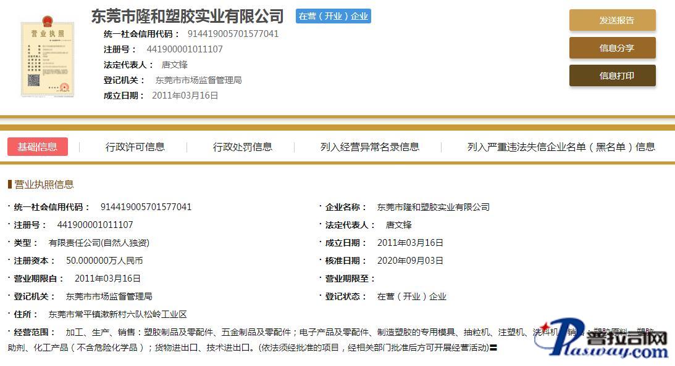Screen dimensions: 675x366
Task: Click 唐文锋 in the top summary section
Action: [x=174, y=65]
